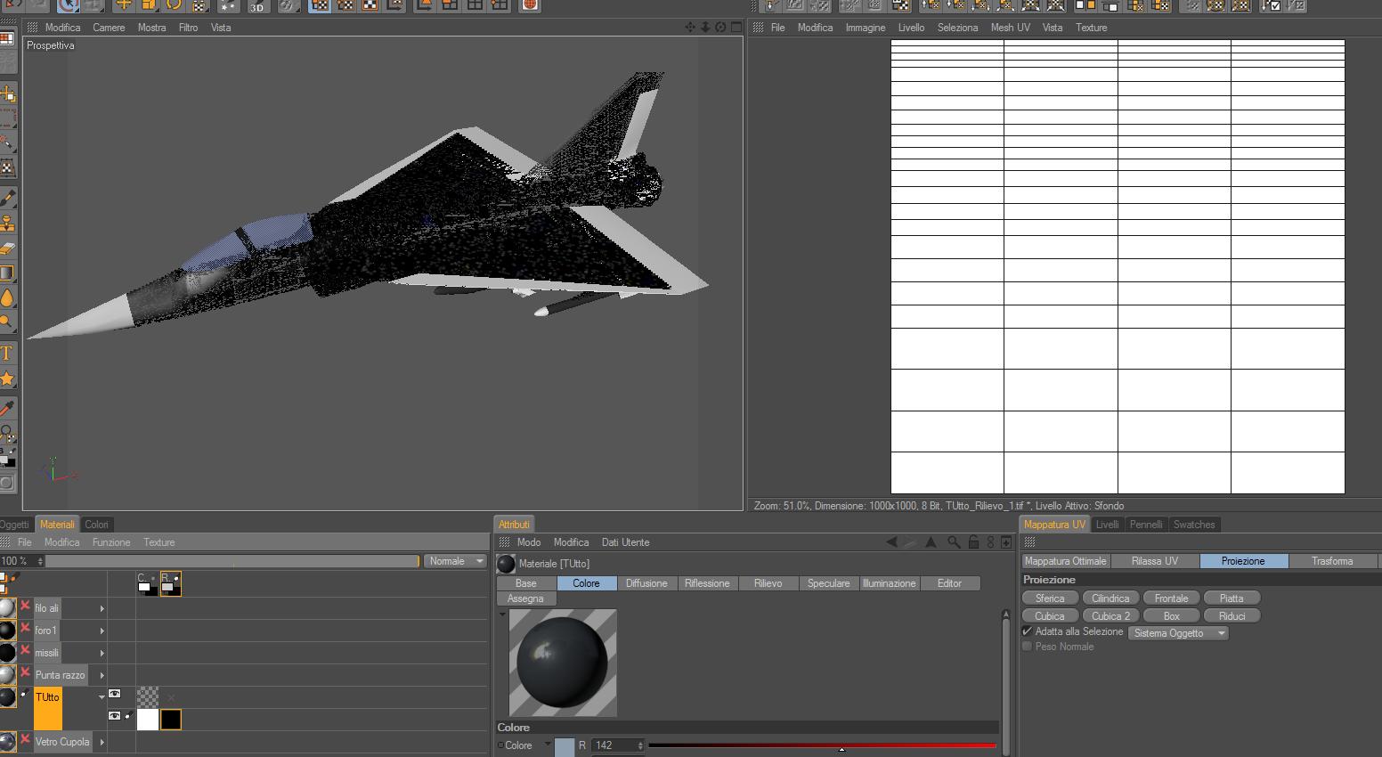Toggle the Adatta alla Selezione checkbox
The width and height of the screenshot is (1382, 757).
click(x=1028, y=631)
